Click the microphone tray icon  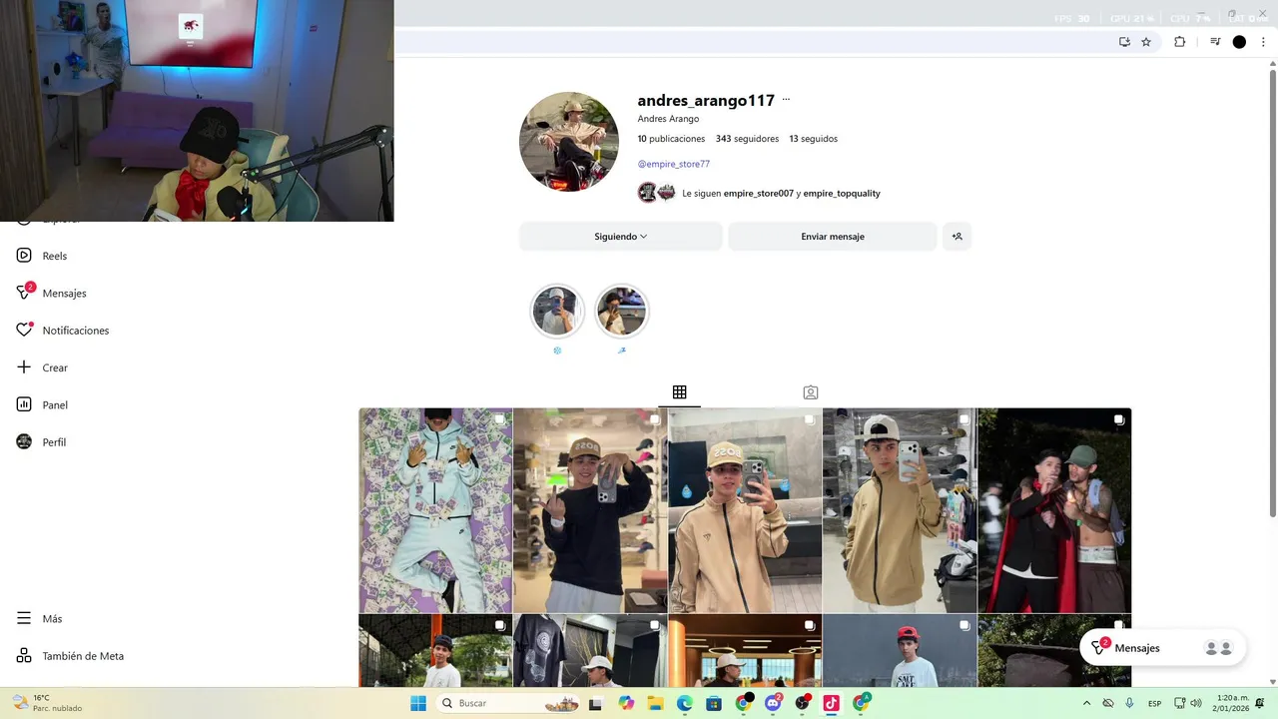(x=1129, y=703)
